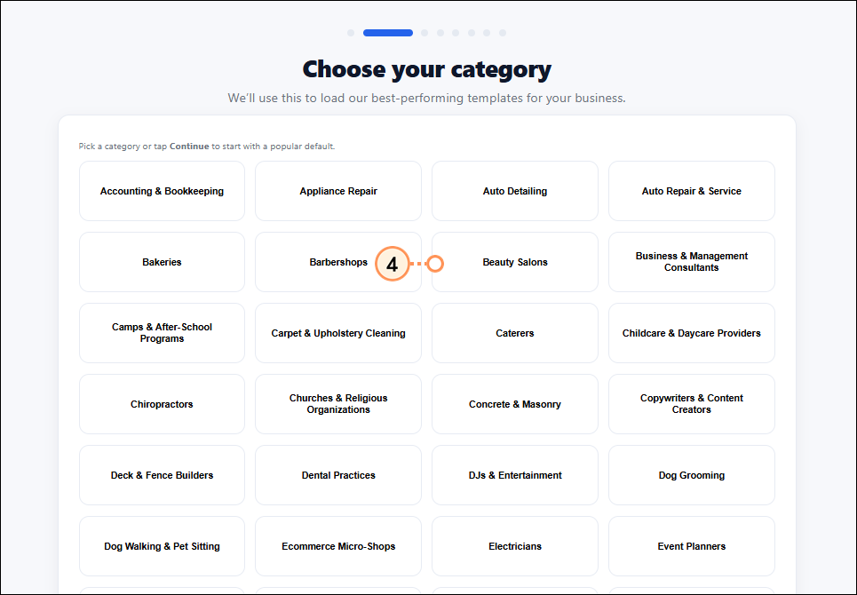Select Camps & After-School Programs
Viewport: 857px width, 595px height.
pyautogui.click(x=162, y=333)
